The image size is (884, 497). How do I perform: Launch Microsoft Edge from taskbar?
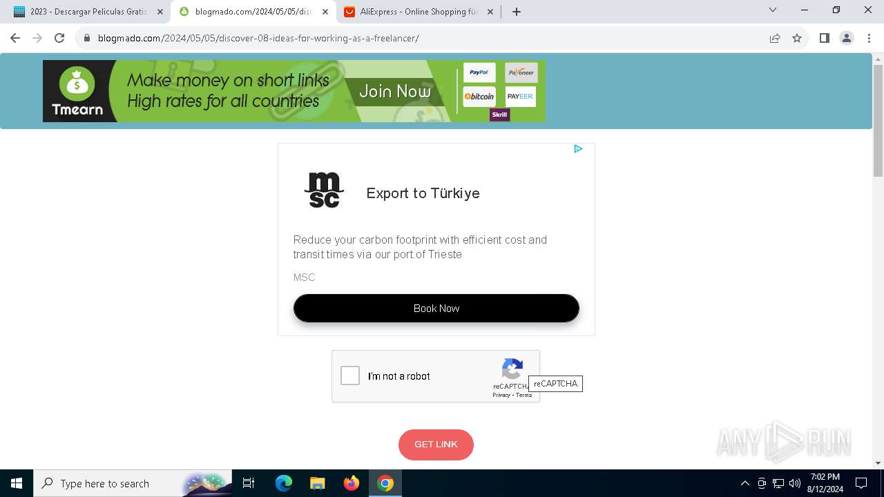click(284, 483)
